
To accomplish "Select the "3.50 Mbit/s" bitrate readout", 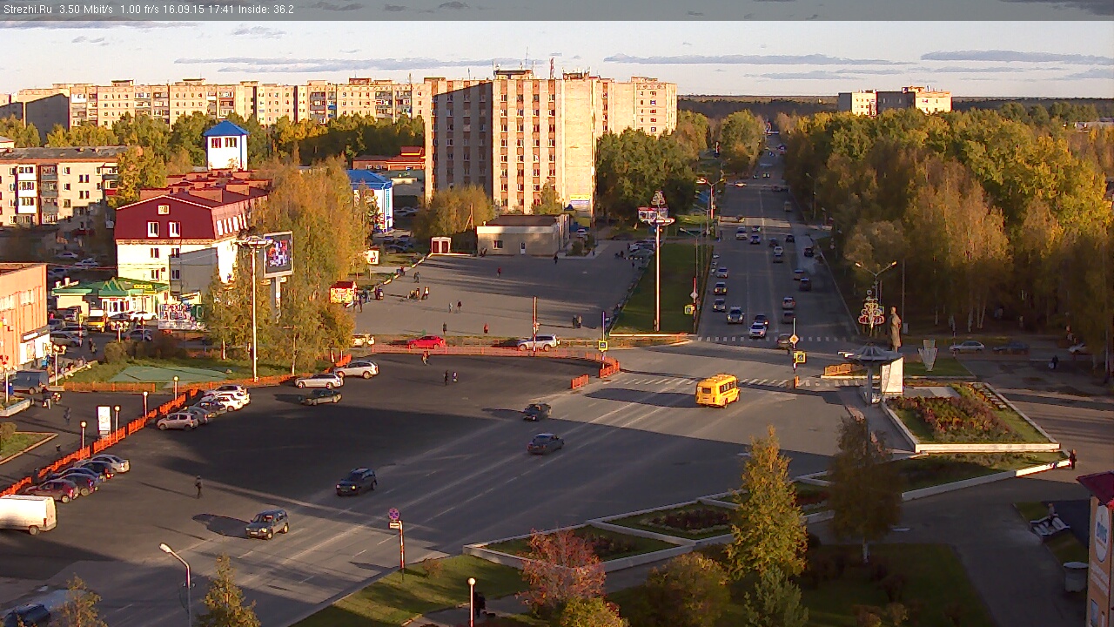I will pos(86,10).
